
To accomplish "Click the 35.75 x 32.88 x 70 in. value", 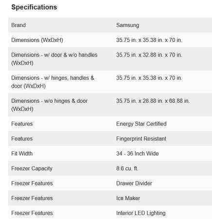I will pyautogui.click(x=149, y=55).
